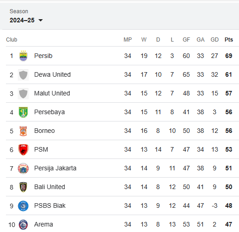Viewport: 239px width, 232px height.
Task: Click the Club column header
Action: [11, 40]
